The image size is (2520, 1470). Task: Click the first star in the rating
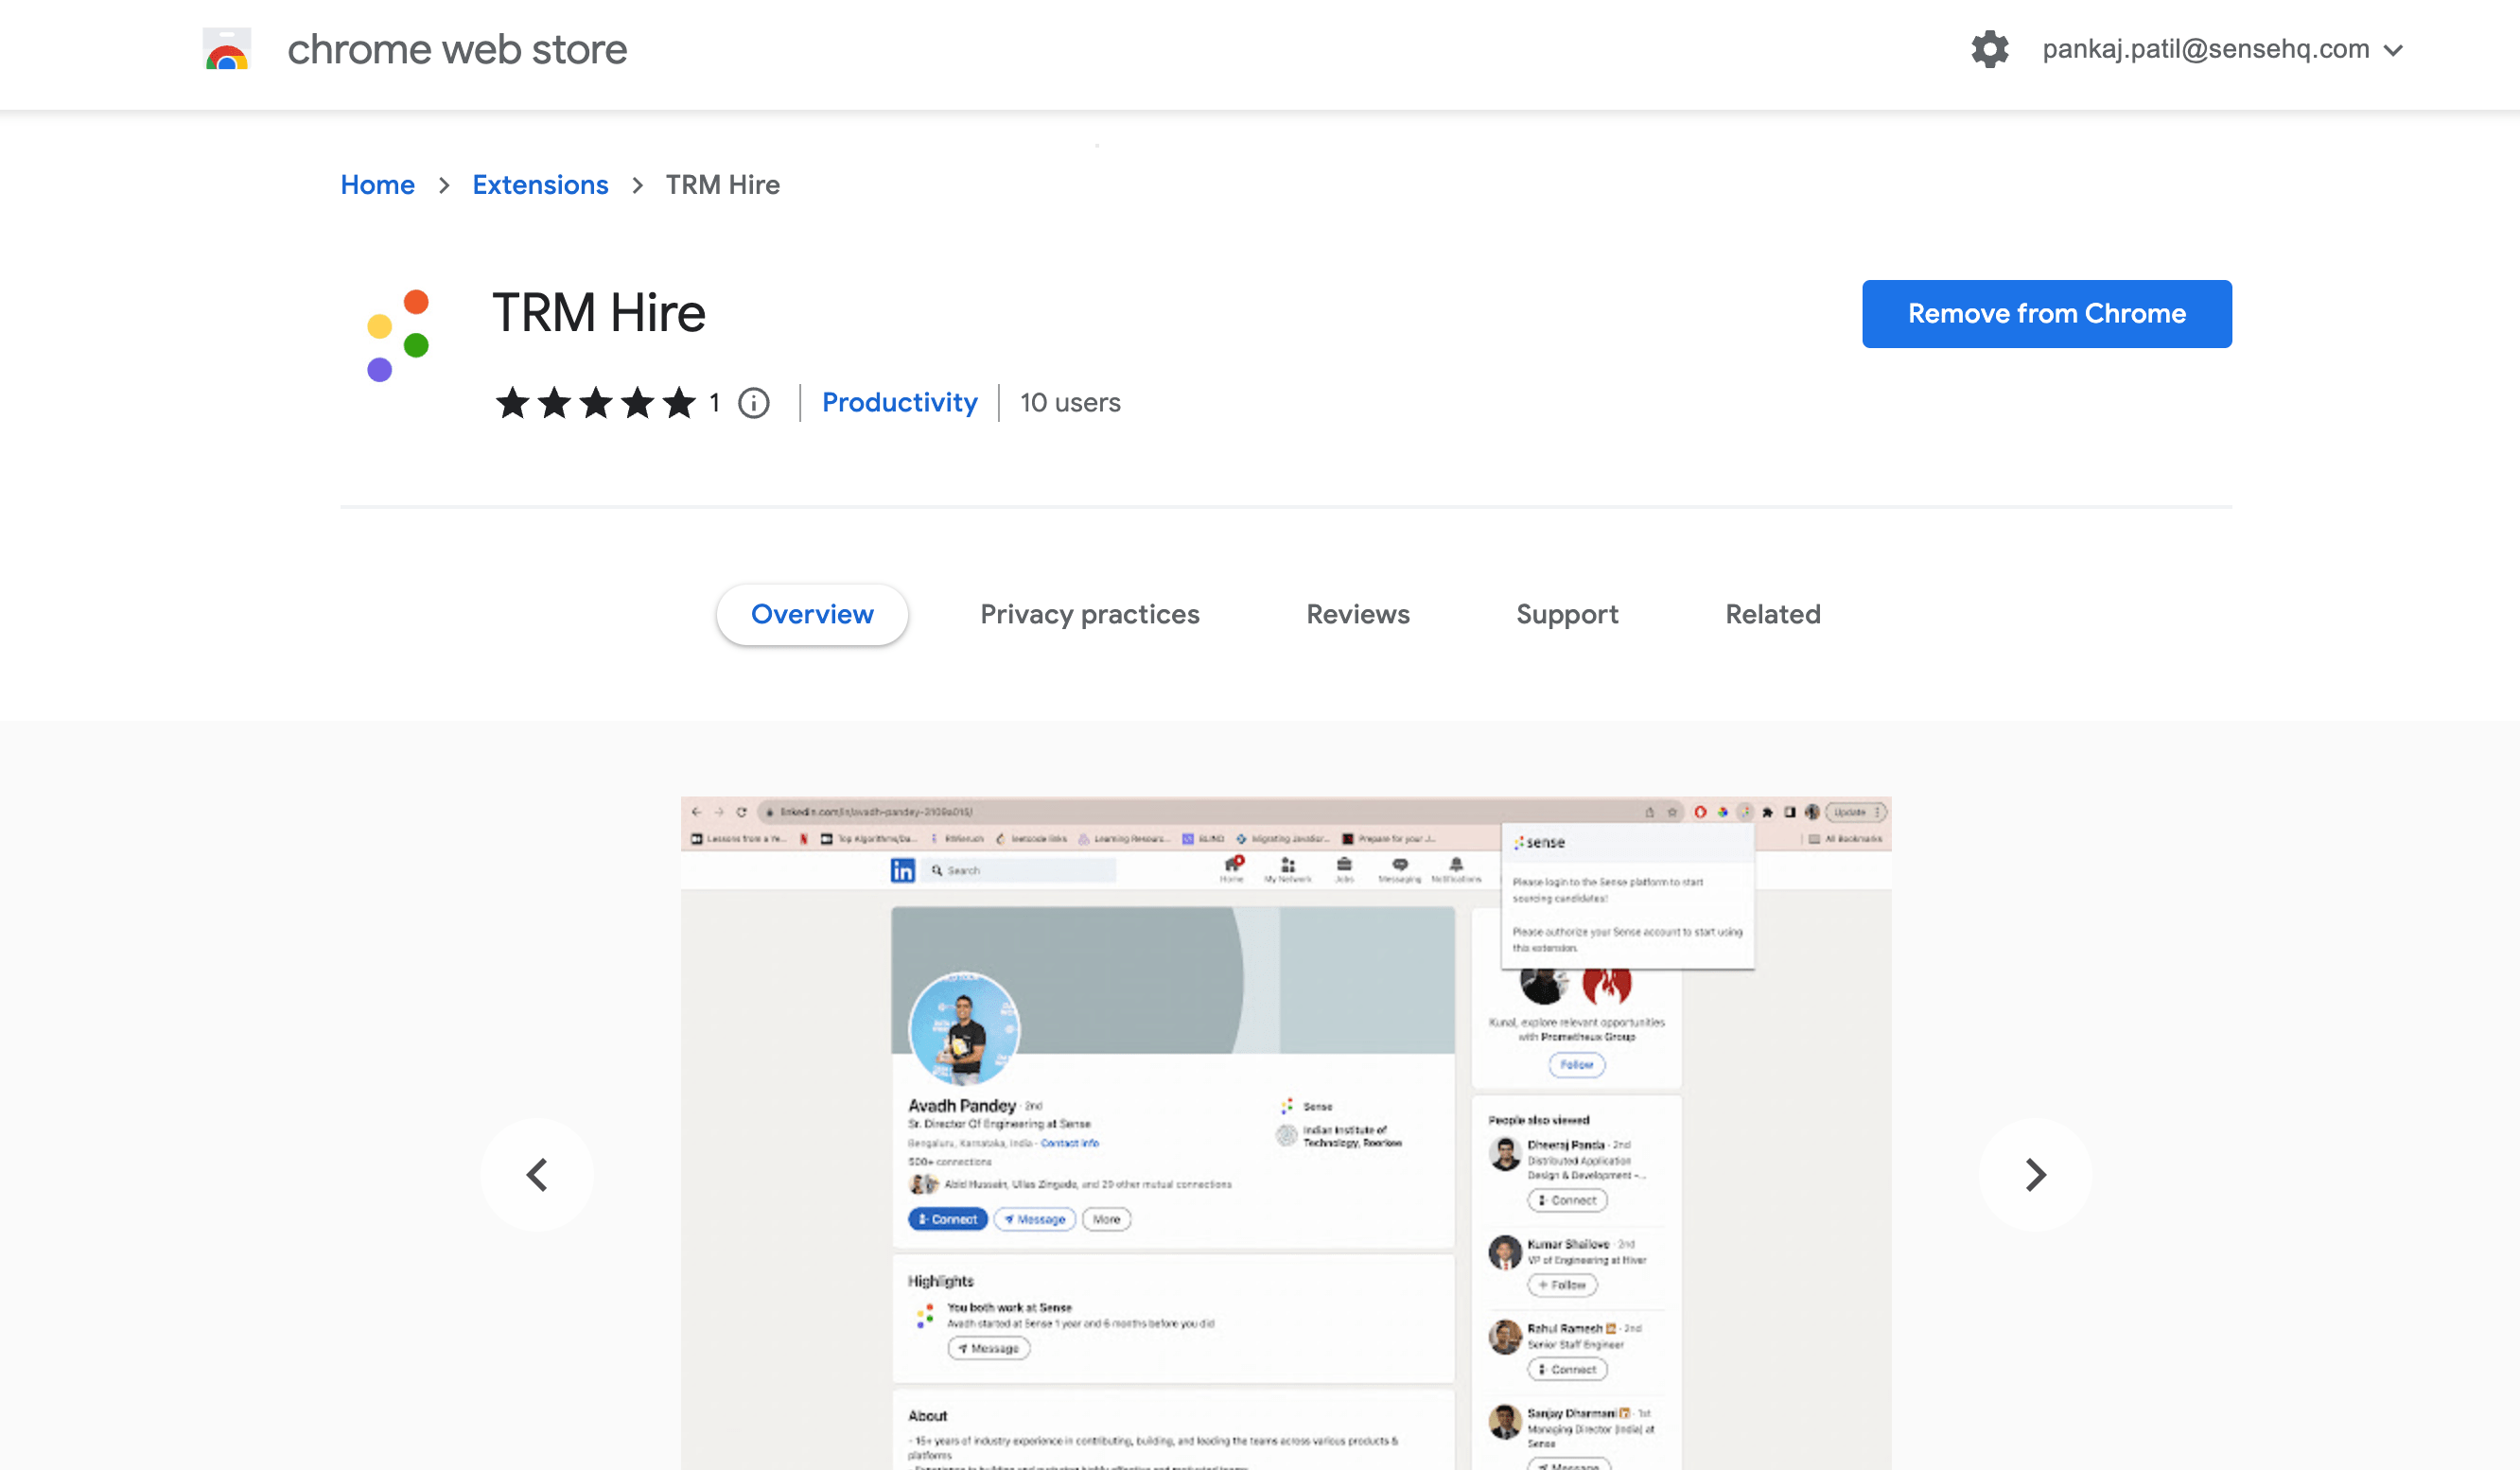pyautogui.click(x=512, y=403)
